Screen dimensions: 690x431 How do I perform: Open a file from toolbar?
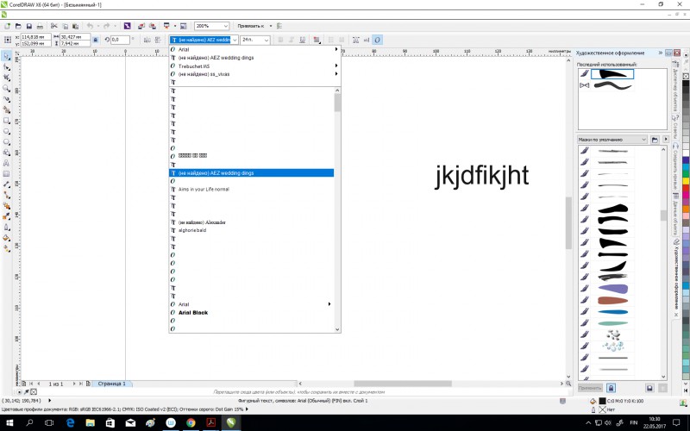tap(18, 26)
